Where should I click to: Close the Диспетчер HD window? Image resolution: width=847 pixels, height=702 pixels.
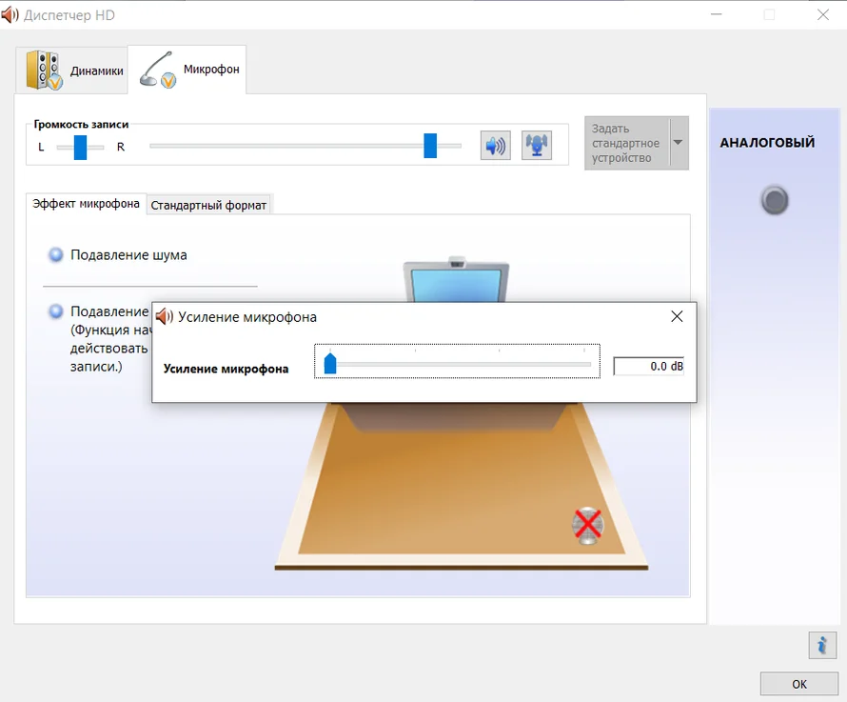(x=822, y=14)
